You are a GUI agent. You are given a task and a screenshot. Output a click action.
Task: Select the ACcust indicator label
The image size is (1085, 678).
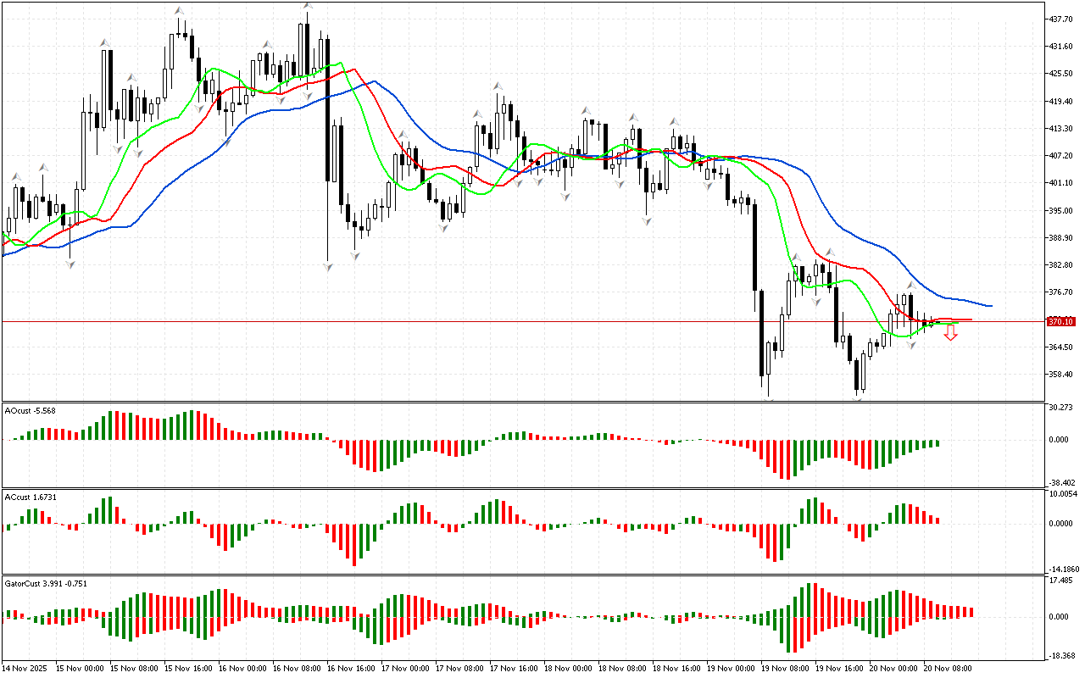pyautogui.click(x=29, y=497)
